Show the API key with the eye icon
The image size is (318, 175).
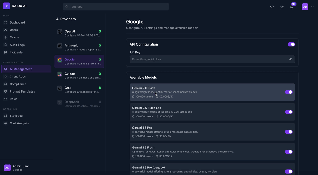point(291,59)
